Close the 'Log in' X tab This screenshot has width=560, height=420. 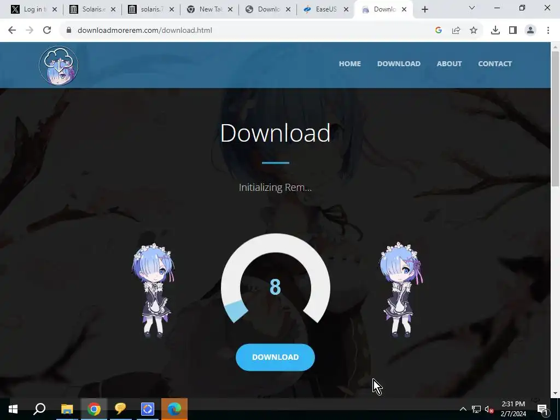[54, 10]
